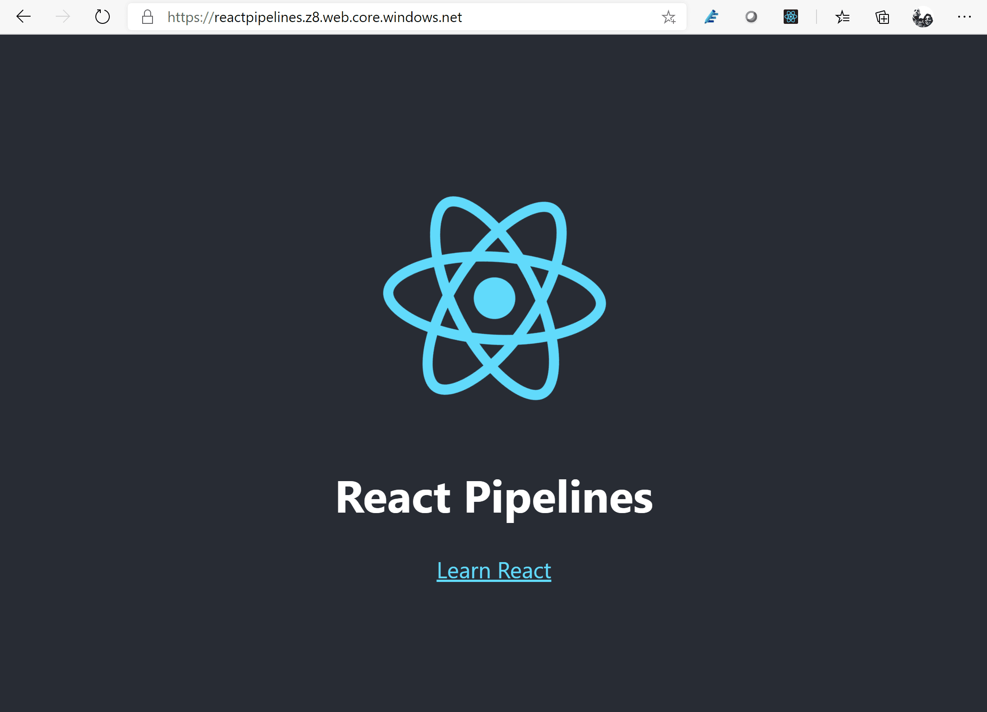Click the forward navigation arrow
This screenshot has height=712, width=987.
click(x=63, y=17)
